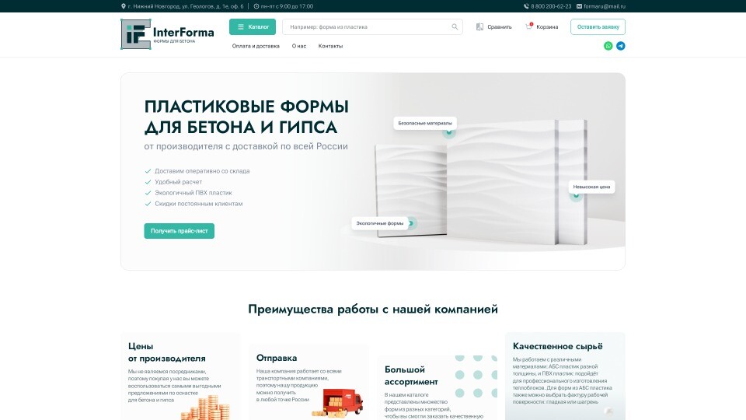Click Получить прайс-лист button
746x420 pixels.
(x=179, y=231)
